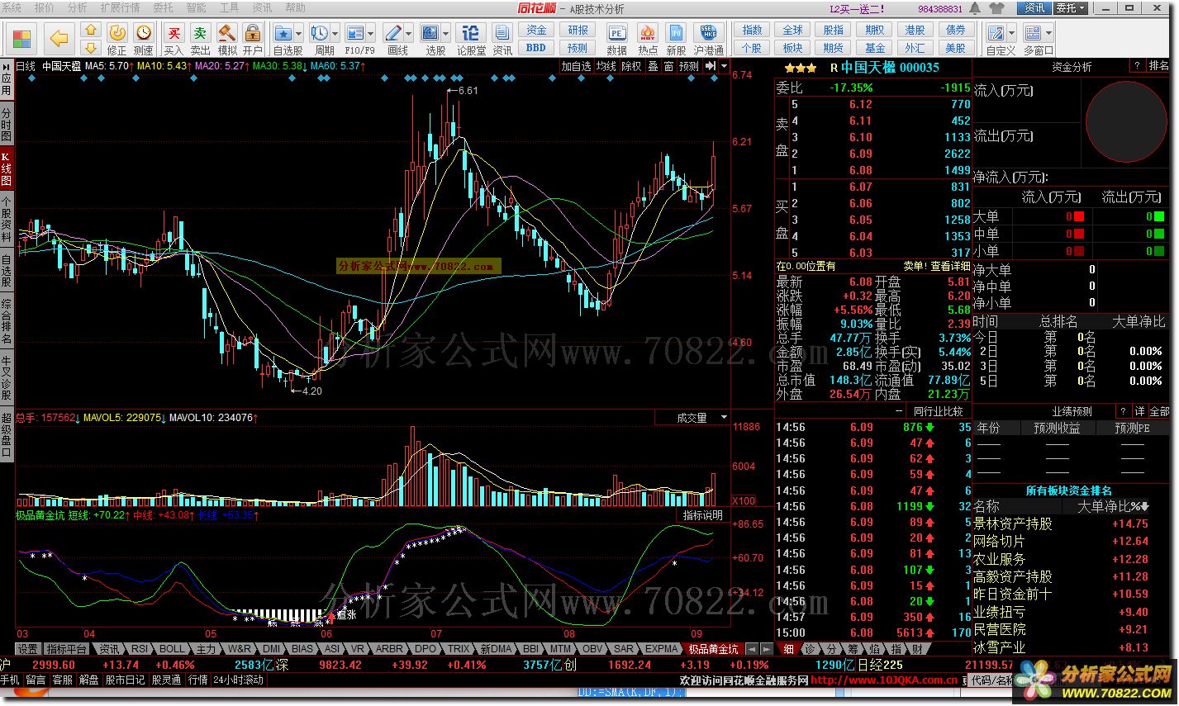
Task: Toggle the 均线 moving average display
Action: click(606, 66)
